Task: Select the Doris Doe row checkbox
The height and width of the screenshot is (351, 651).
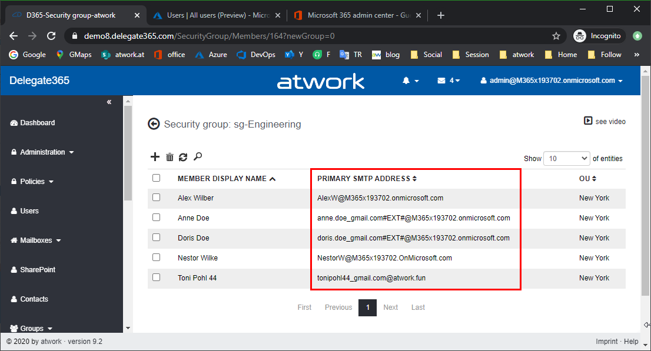Action: tap(156, 238)
